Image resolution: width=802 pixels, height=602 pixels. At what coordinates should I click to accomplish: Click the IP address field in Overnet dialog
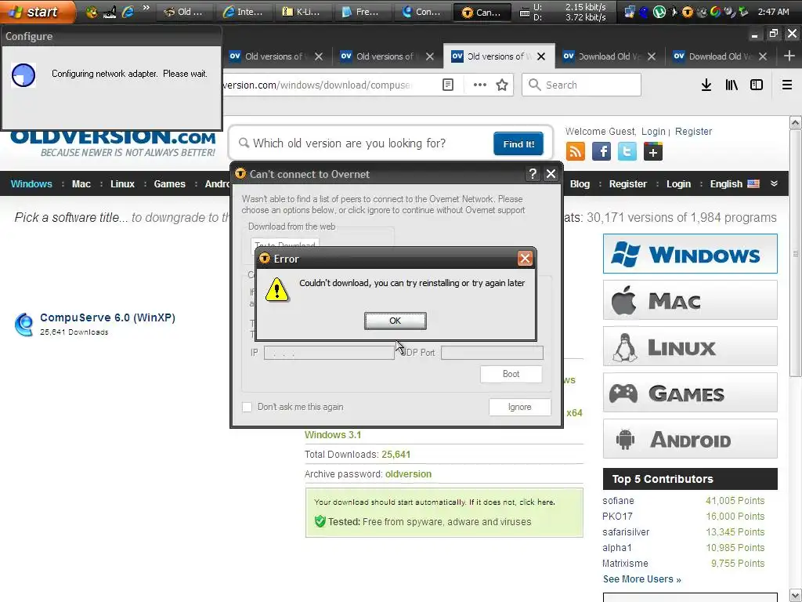329,353
